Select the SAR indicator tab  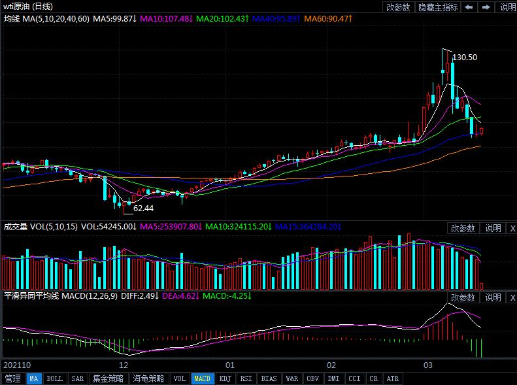pyautogui.click(x=77, y=378)
